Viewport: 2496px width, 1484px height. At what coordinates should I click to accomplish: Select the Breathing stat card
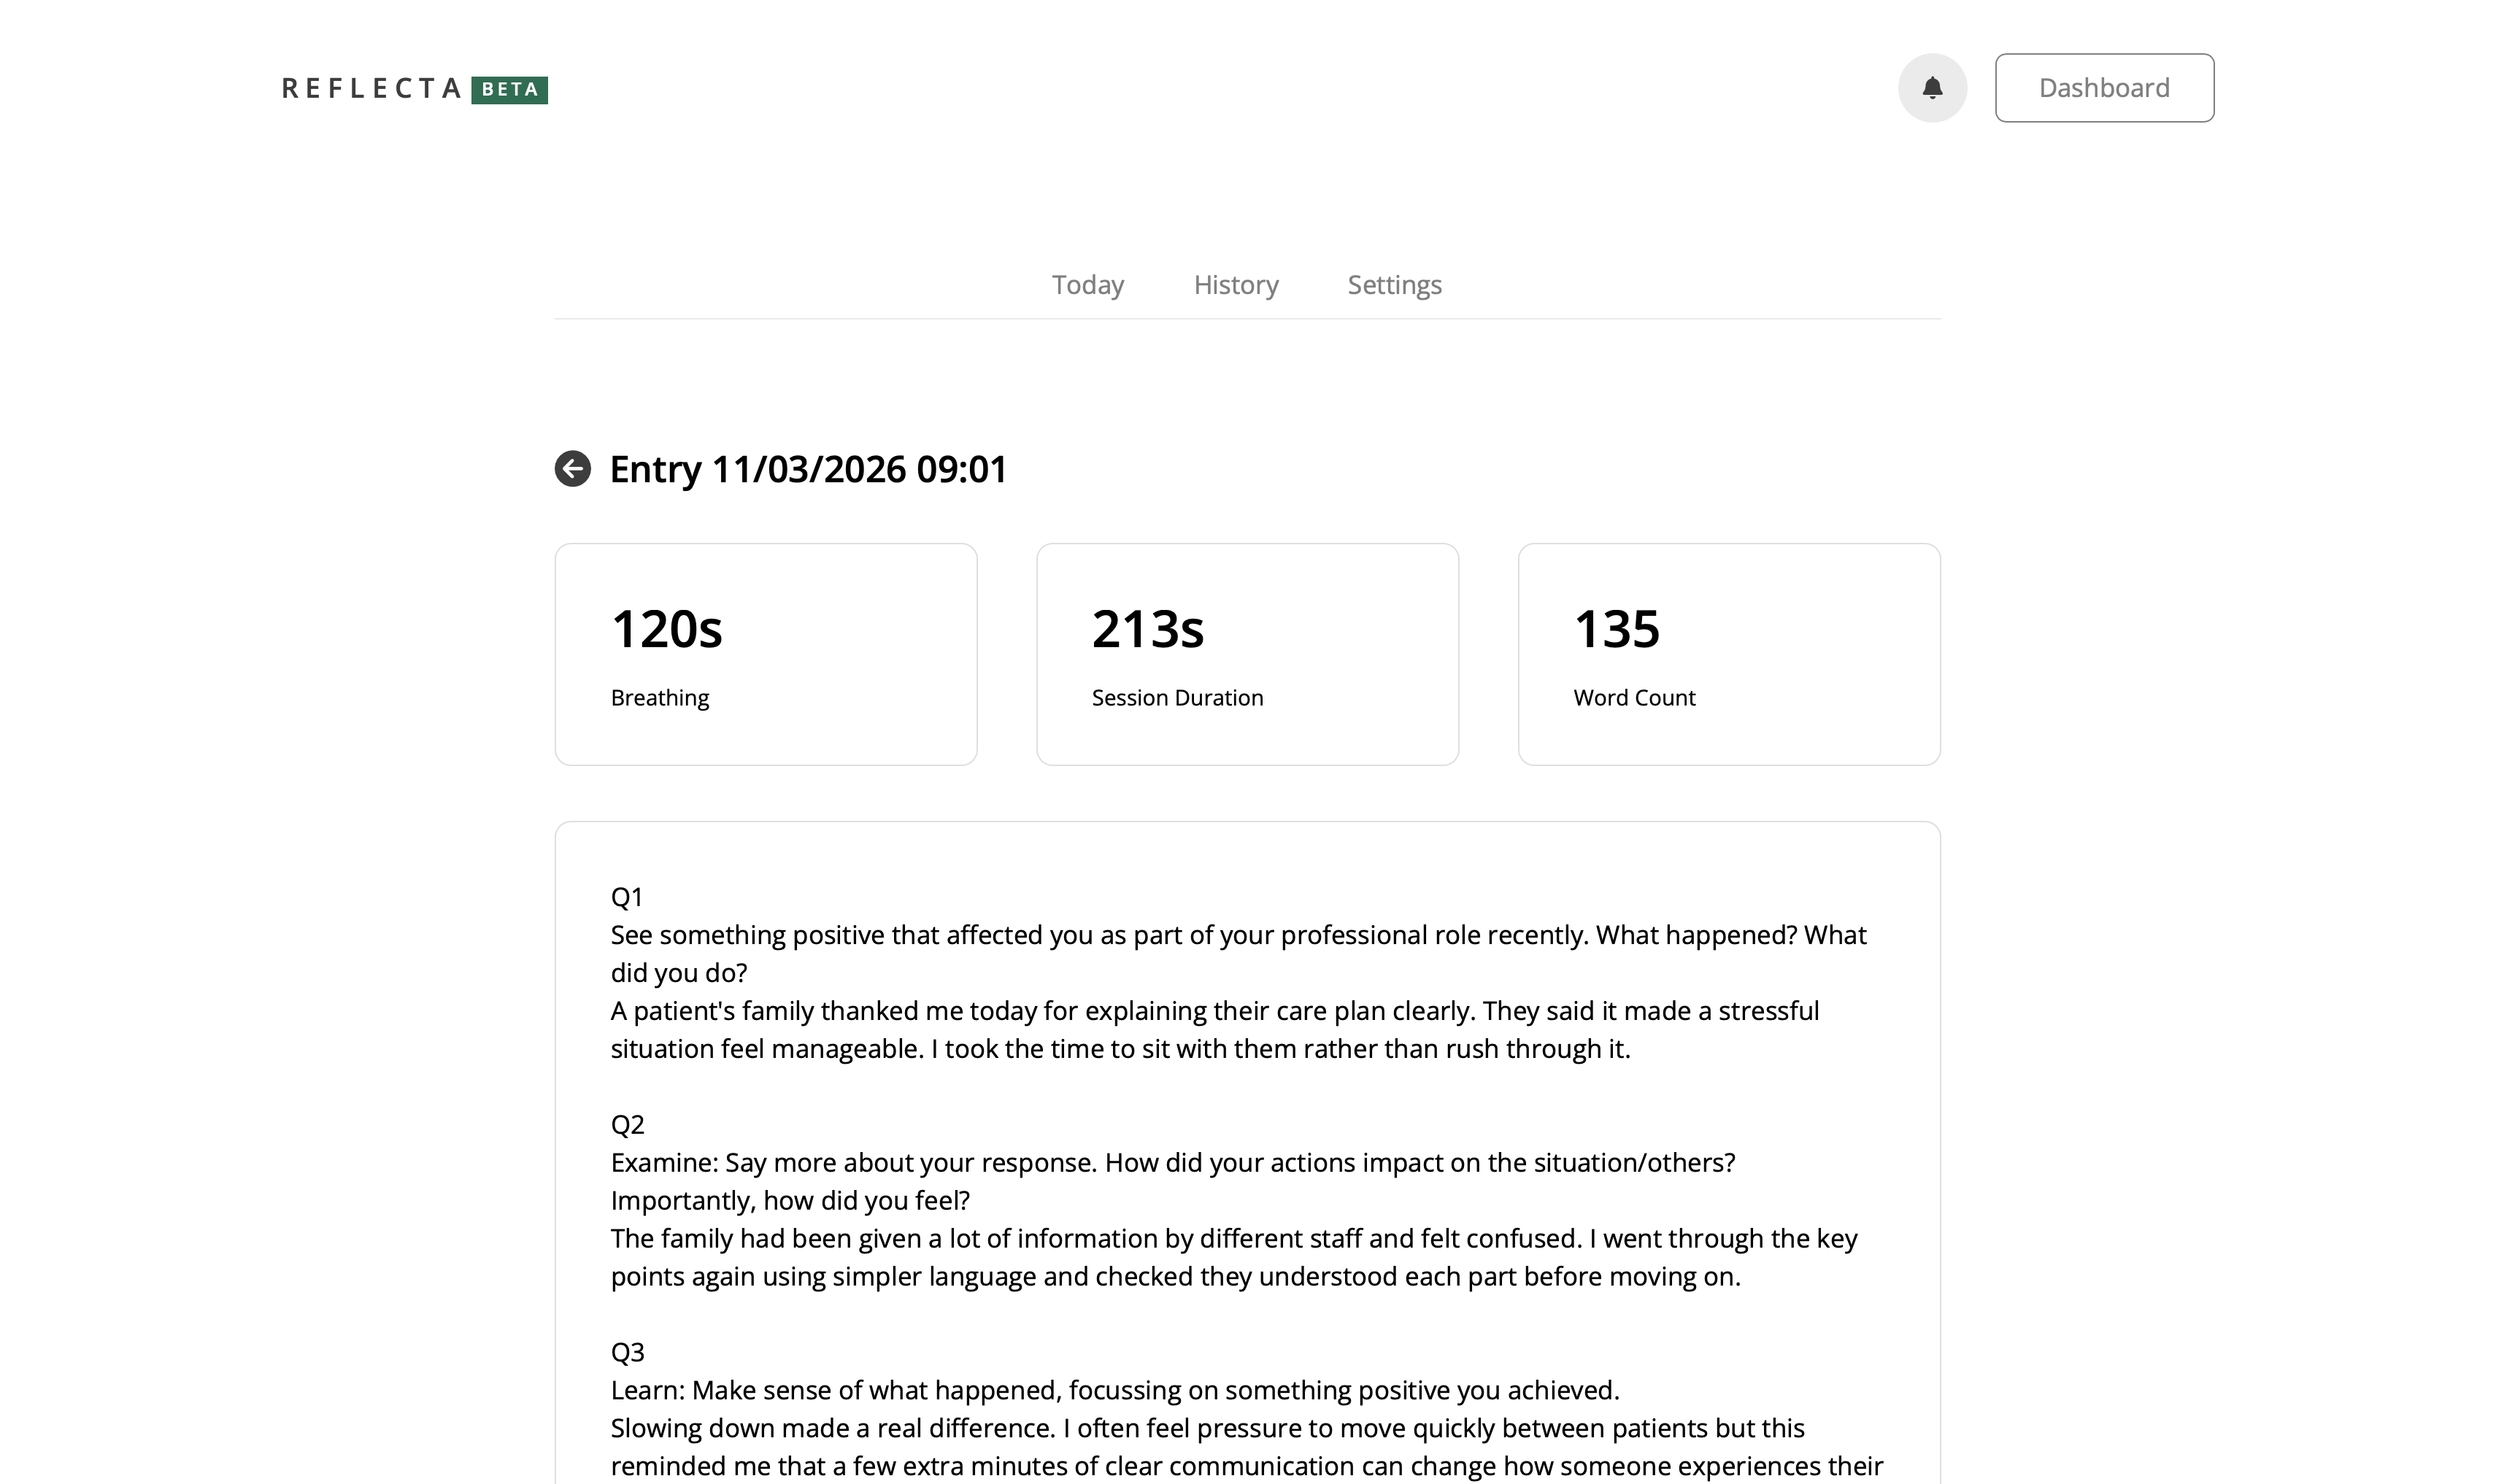[x=765, y=653]
